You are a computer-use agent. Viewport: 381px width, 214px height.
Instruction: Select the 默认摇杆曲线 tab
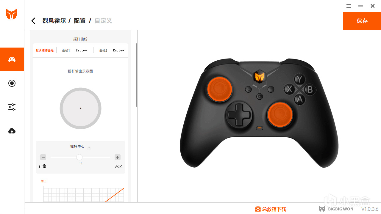point(45,51)
